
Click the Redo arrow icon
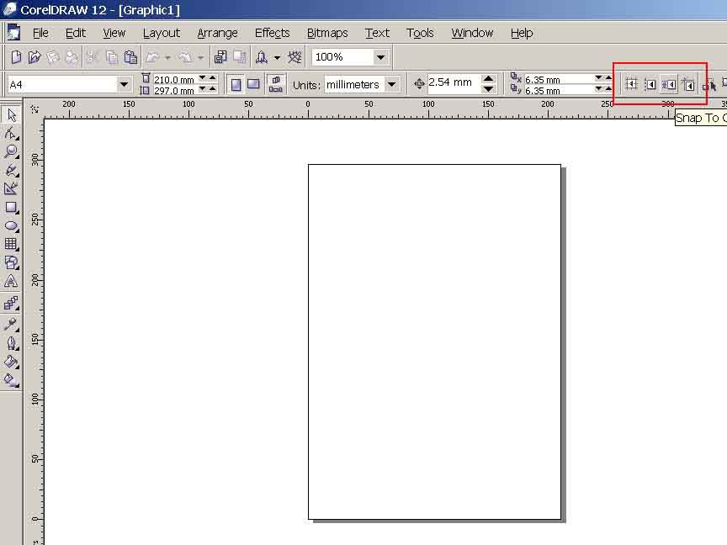click(185, 57)
